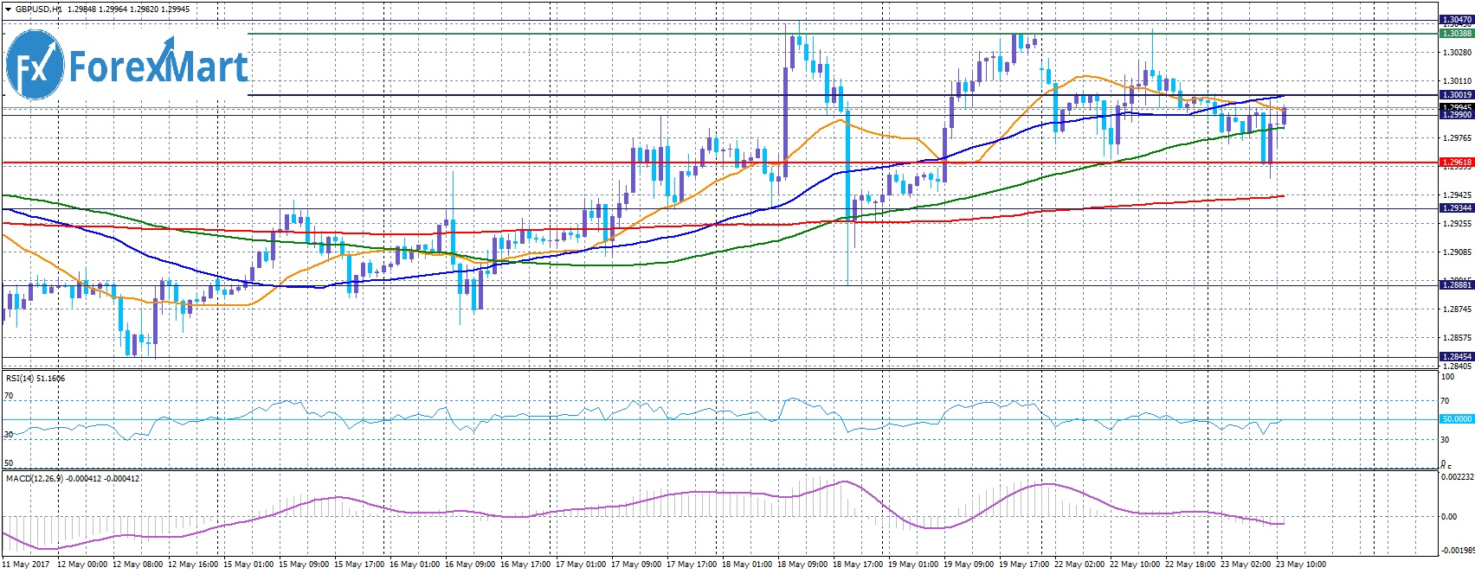Click the current price label 1.29945
Screen dimensions: 1475x574
tap(1456, 108)
